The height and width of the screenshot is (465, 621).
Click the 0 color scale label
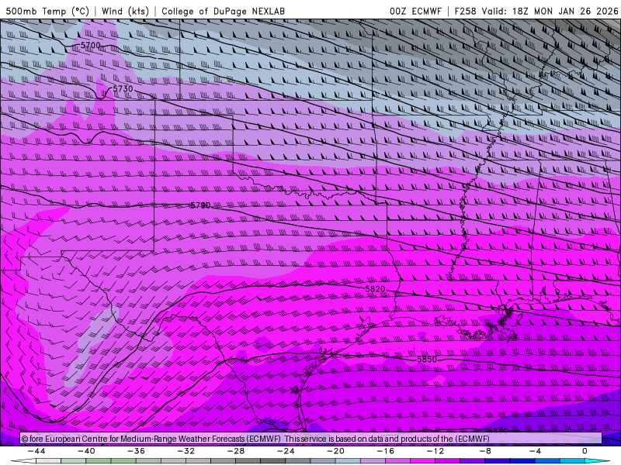point(585,451)
